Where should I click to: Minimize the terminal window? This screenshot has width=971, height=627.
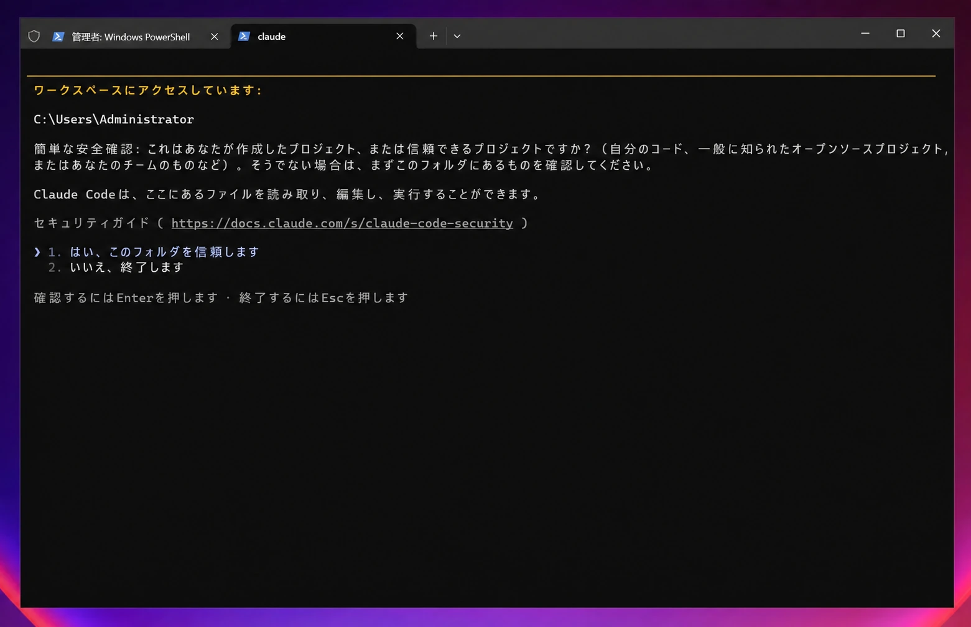coord(865,33)
